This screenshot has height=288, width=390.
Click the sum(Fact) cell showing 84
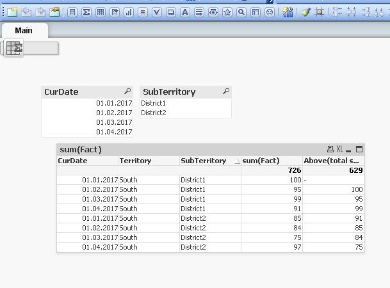click(x=272, y=228)
